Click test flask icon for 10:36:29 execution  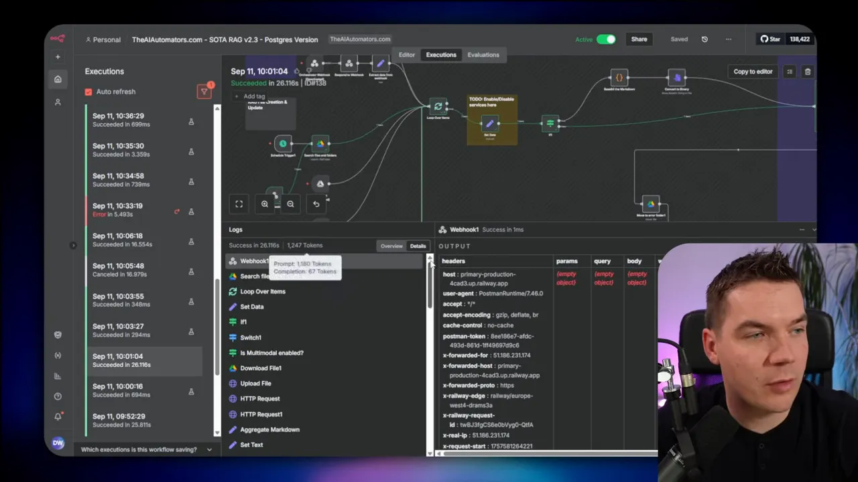(191, 122)
